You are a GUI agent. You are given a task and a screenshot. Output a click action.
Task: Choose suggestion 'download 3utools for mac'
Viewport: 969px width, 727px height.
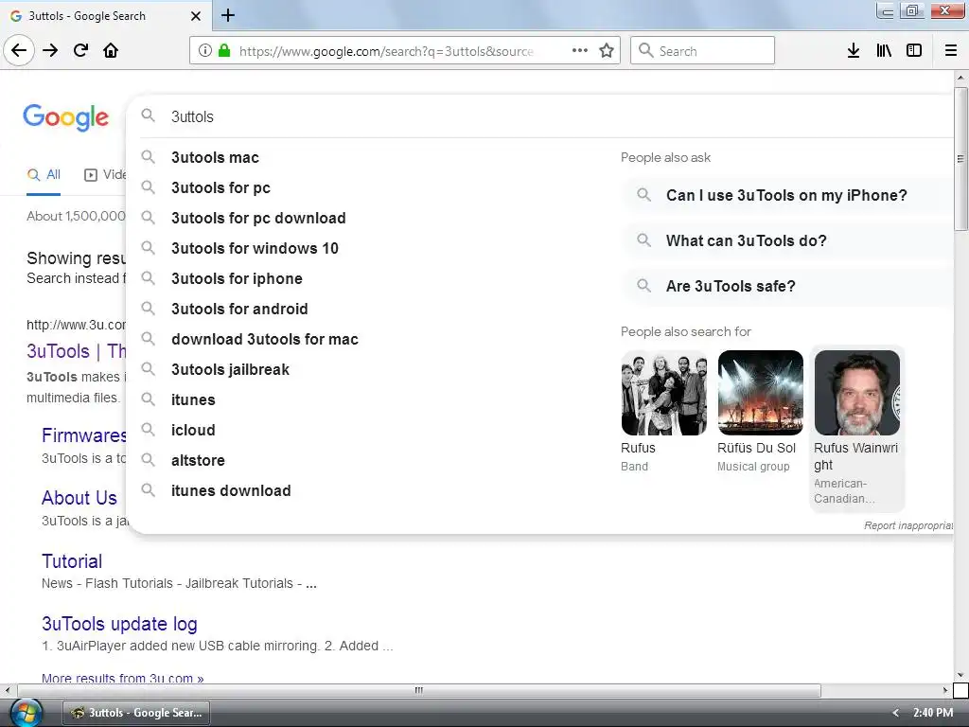point(265,340)
